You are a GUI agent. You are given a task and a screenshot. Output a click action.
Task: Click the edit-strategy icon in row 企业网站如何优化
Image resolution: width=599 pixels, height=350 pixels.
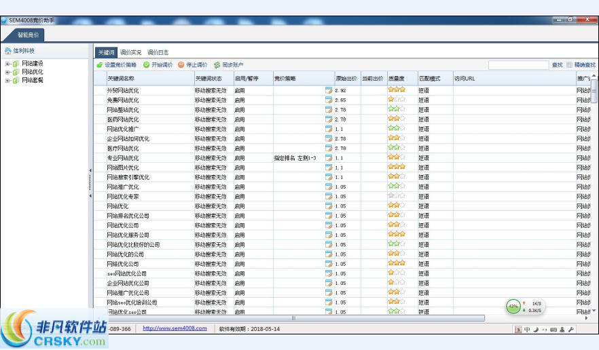pos(329,138)
